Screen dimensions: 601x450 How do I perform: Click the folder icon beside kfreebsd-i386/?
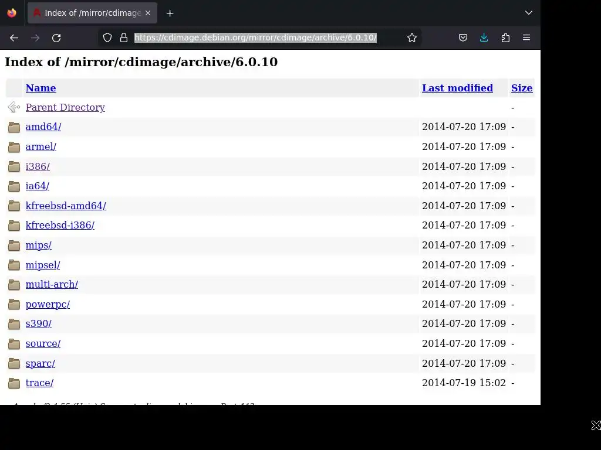click(14, 226)
